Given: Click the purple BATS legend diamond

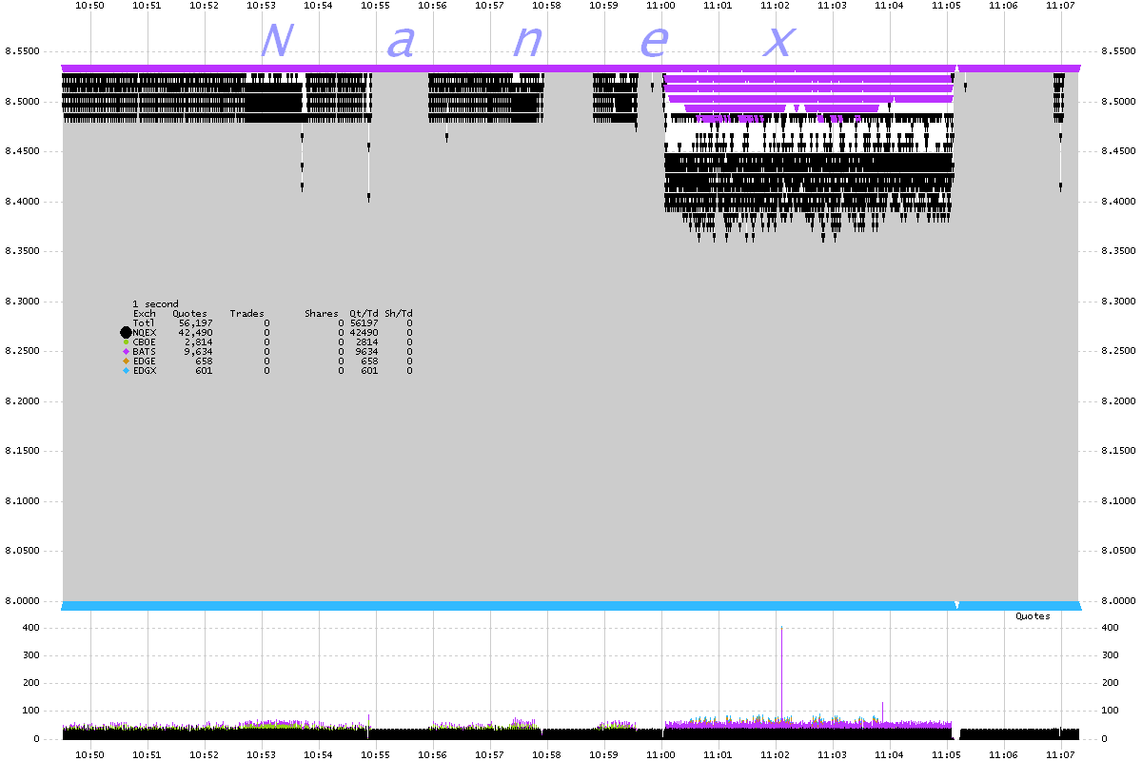Looking at the screenshot, I should tap(126, 352).
